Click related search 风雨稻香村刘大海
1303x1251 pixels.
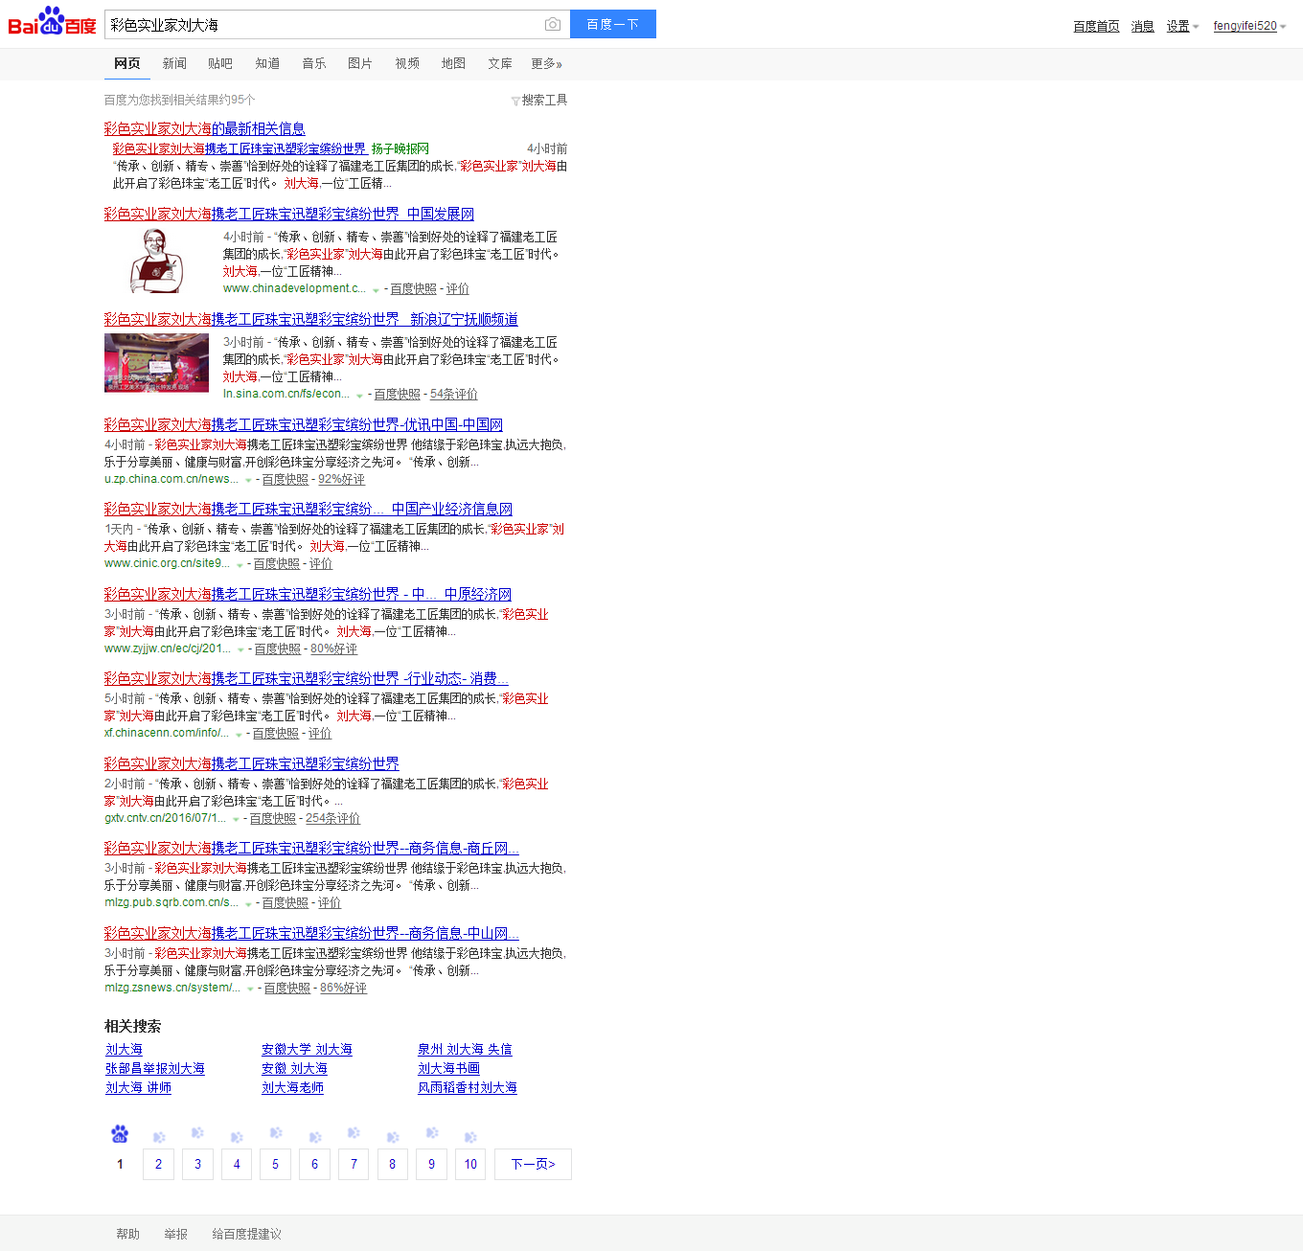468,1088
